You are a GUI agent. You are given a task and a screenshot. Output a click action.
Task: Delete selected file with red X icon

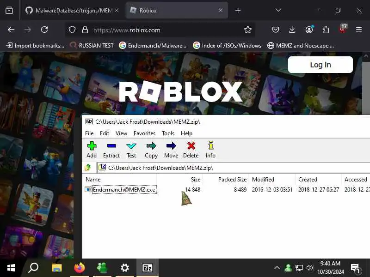pos(191,150)
